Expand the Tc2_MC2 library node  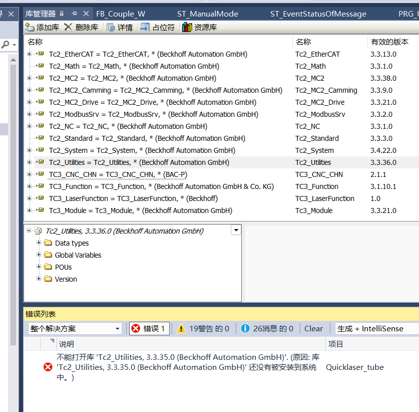[29, 78]
